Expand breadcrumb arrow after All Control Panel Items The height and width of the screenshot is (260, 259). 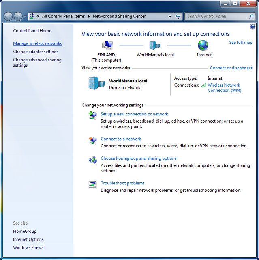coord(89,16)
